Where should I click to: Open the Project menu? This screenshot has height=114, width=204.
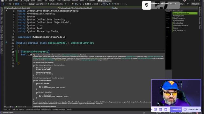tap(26, 1)
